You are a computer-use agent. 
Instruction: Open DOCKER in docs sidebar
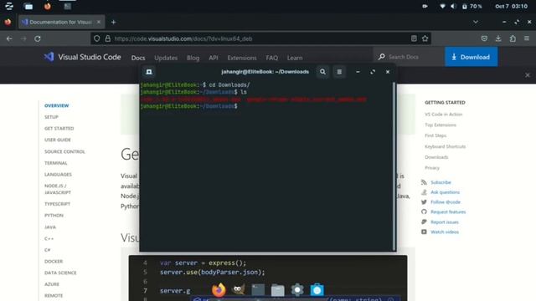tap(54, 261)
